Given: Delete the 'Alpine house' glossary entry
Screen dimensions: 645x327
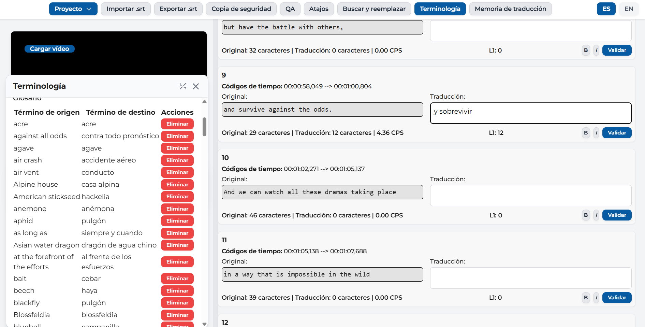Looking at the screenshot, I should tap(177, 185).
